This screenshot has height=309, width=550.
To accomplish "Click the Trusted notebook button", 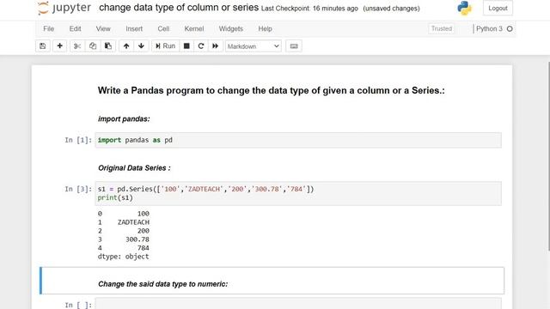I will [441, 28].
